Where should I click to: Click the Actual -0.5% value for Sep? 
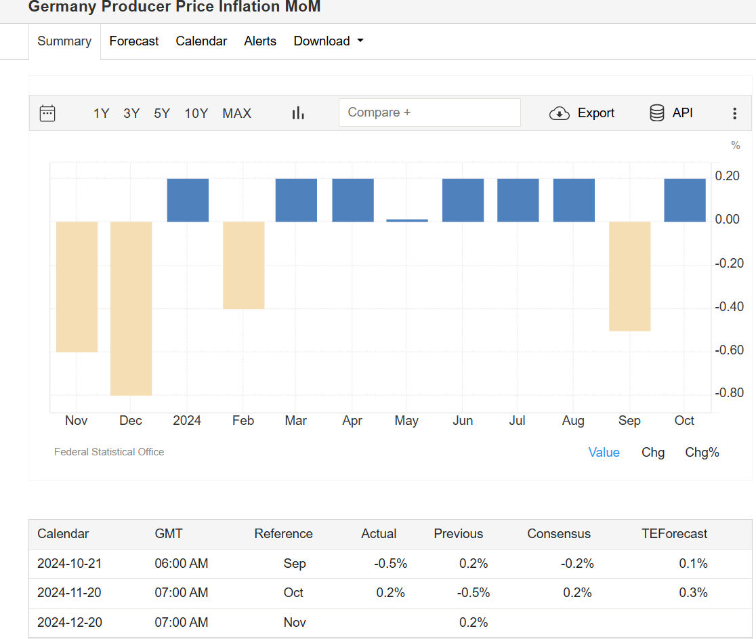point(391,563)
